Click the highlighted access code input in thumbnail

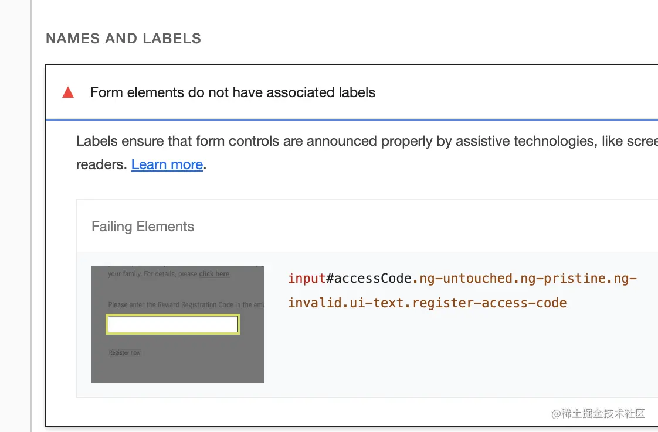tap(173, 324)
